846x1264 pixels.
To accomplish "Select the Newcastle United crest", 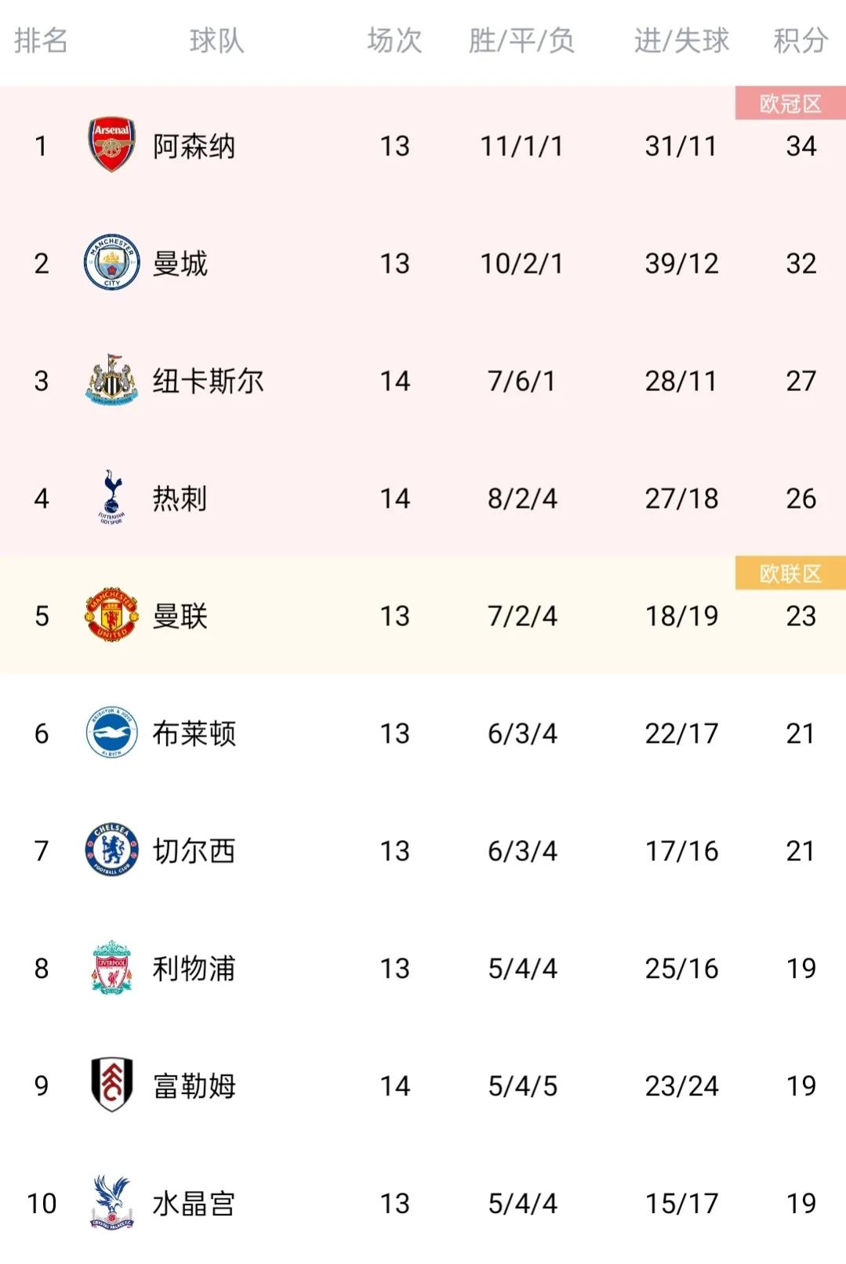I will coord(111,380).
